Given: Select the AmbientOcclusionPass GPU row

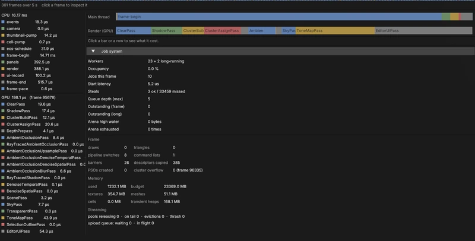Looking at the screenshot, I should [33, 138].
